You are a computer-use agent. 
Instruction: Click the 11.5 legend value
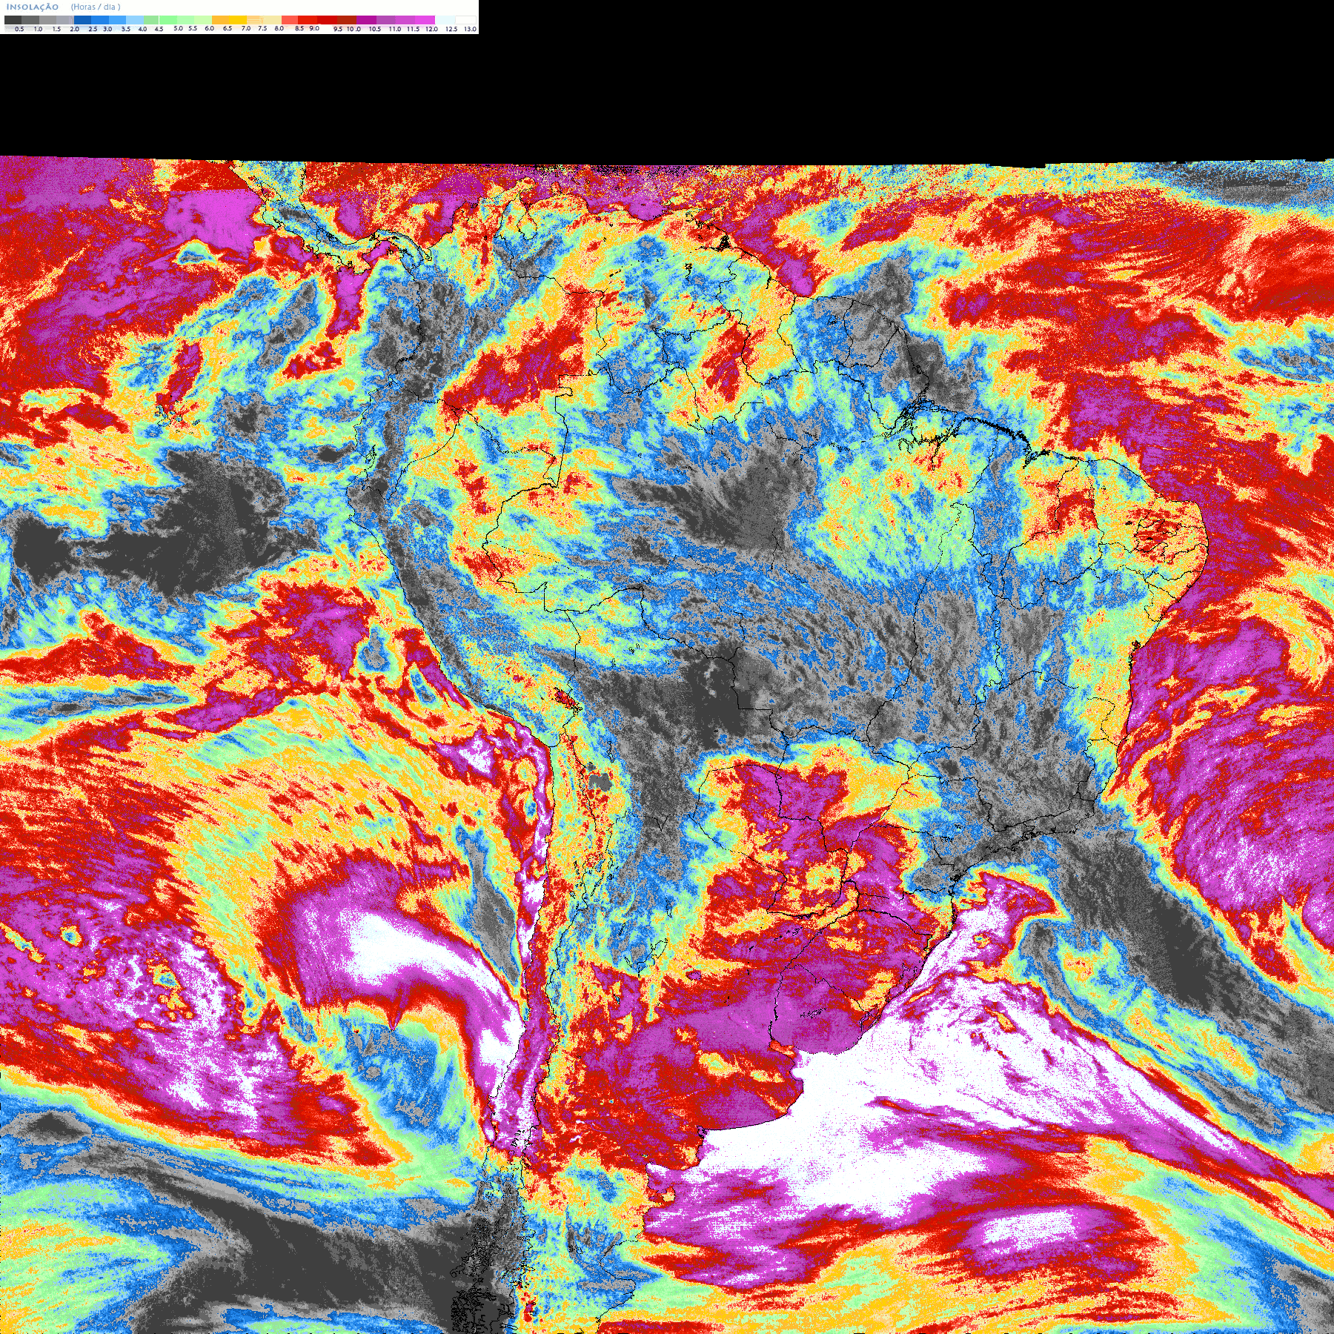413,29
